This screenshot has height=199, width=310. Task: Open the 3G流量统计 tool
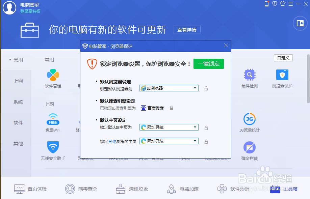(x=250, y=119)
